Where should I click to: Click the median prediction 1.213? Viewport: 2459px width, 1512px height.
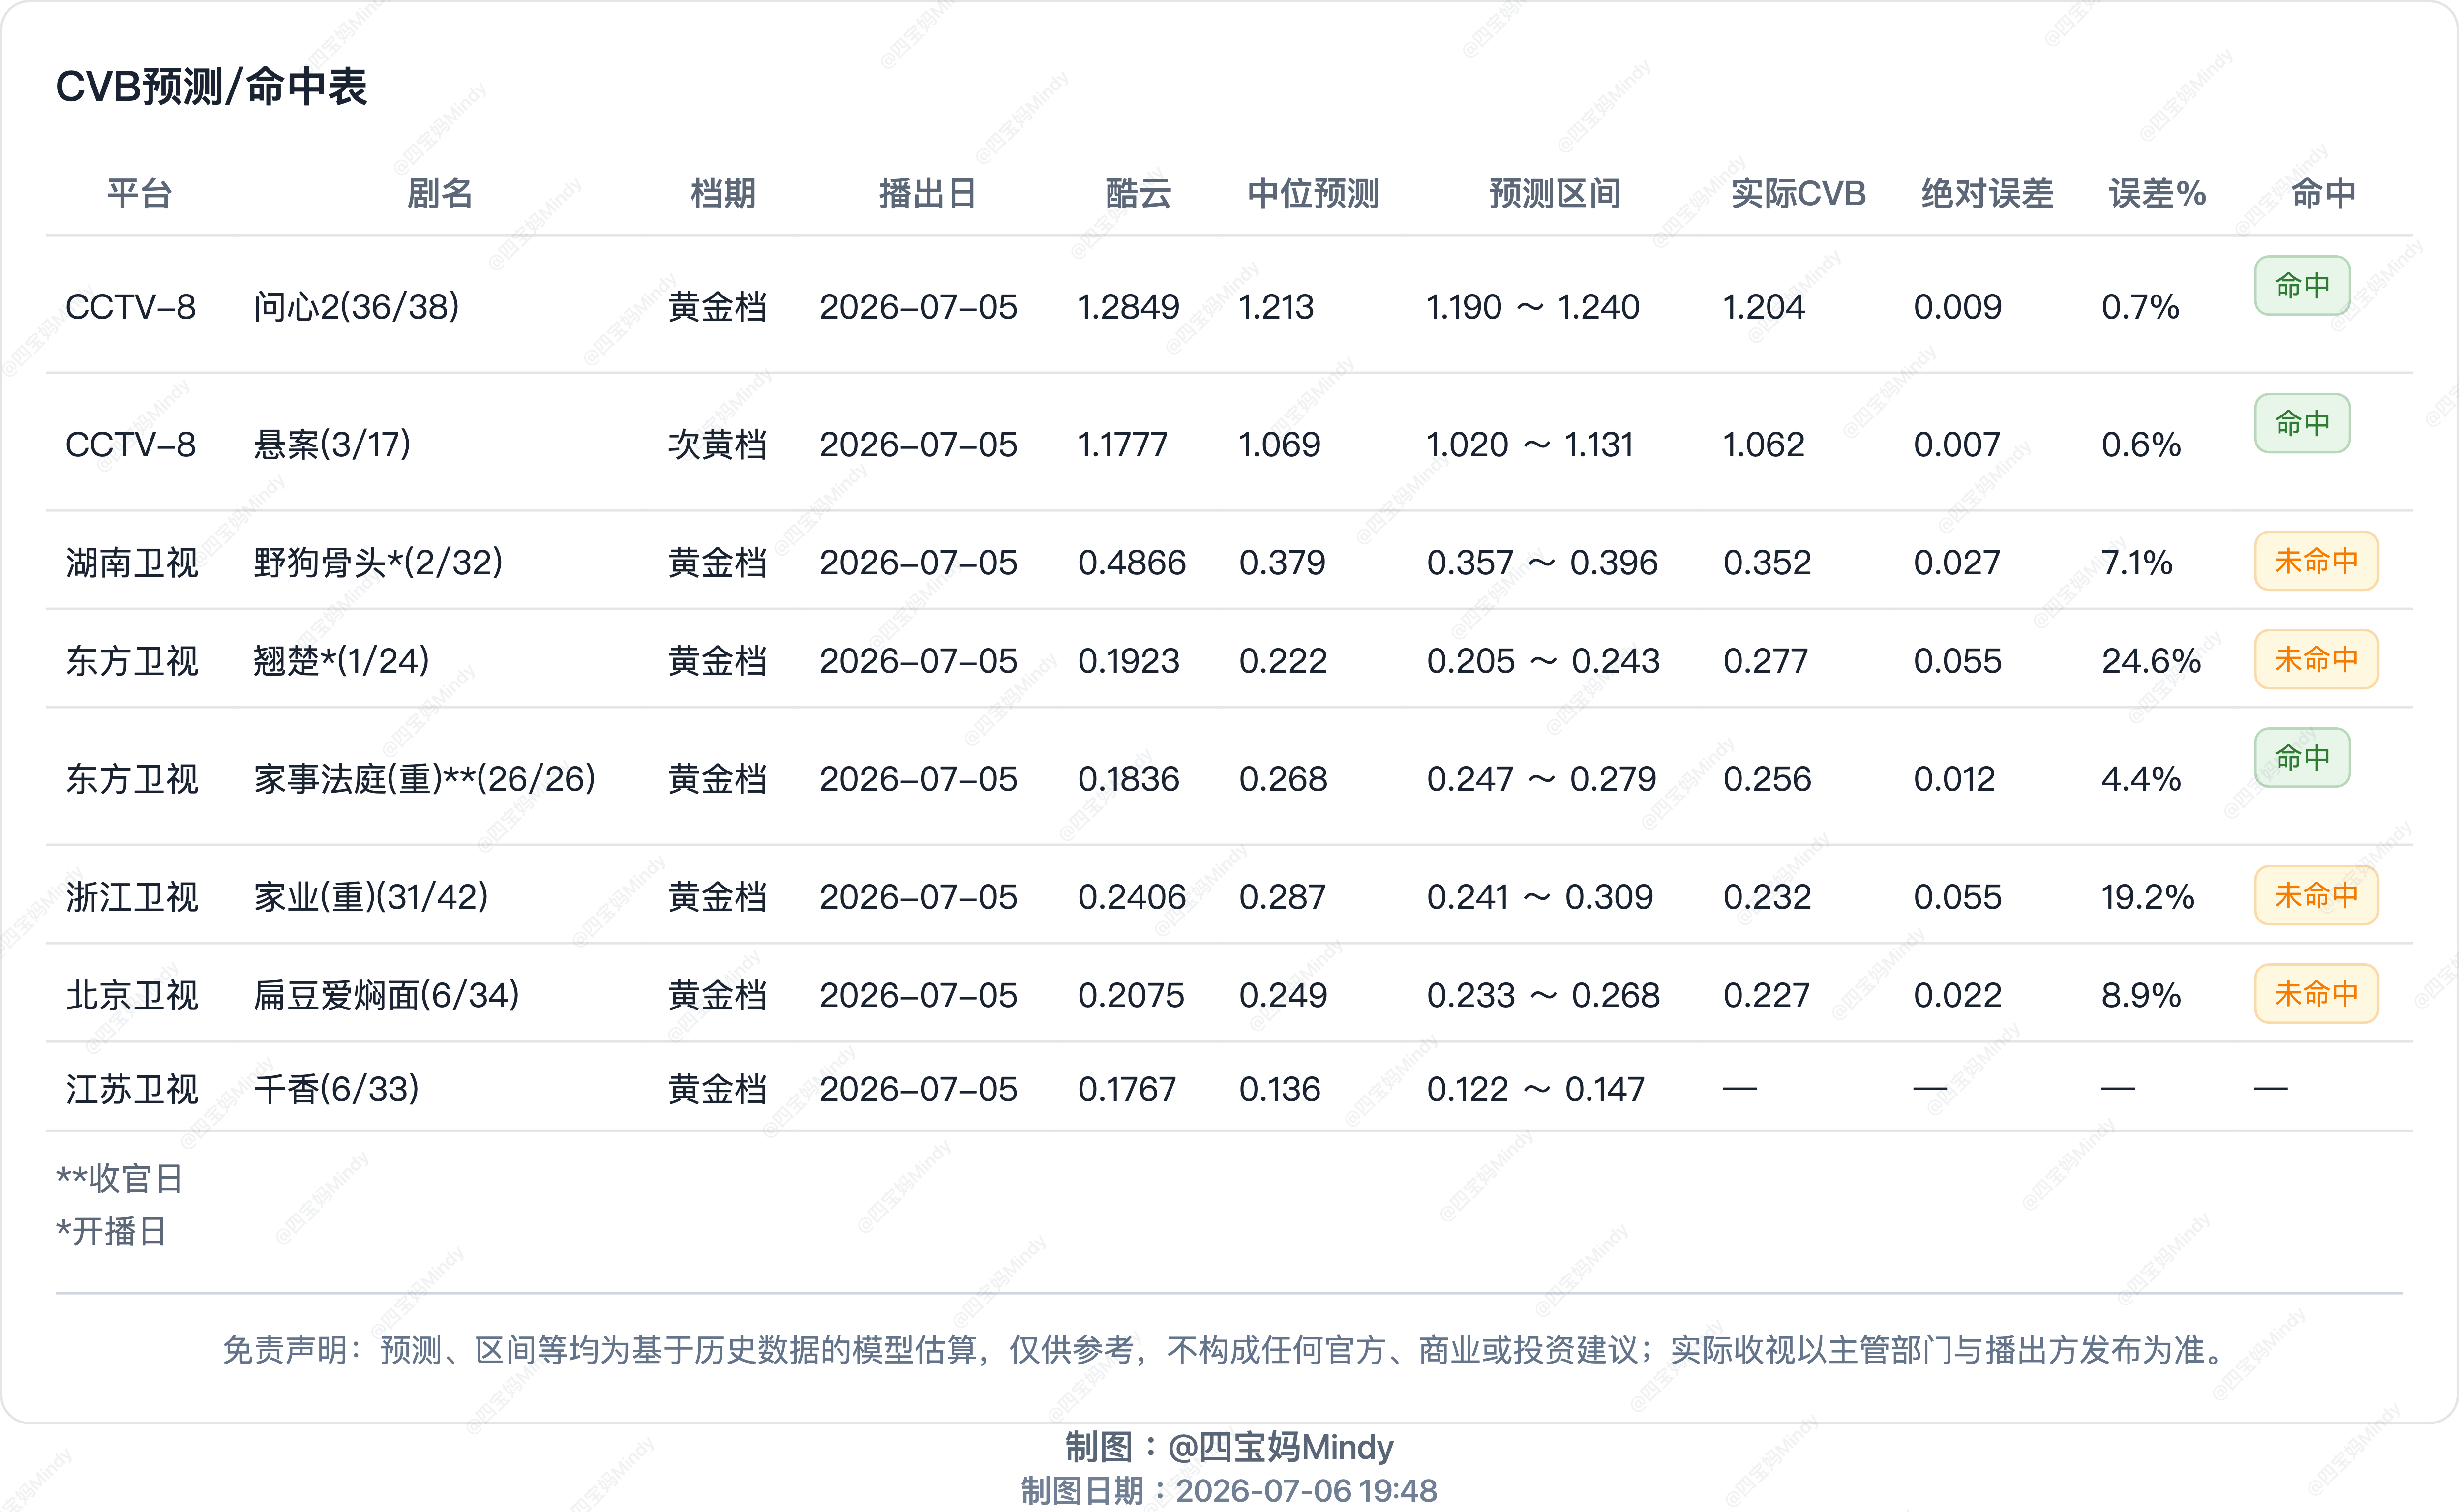tap(1276, 307)
